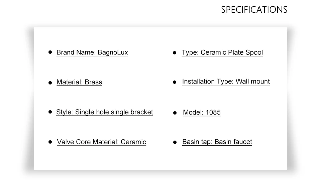This screenshot has height=185, width=321.
Task: Click the Material: Brass text
Action: [79, 82]
